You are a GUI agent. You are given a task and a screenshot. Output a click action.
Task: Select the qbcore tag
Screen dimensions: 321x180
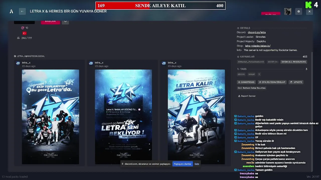(x=241, y=74)
